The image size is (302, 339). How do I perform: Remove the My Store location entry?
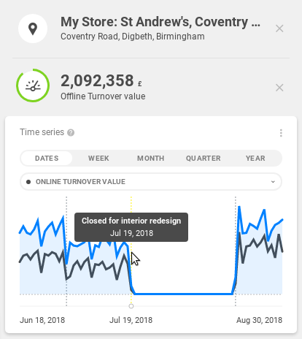(x=279, y=28)
